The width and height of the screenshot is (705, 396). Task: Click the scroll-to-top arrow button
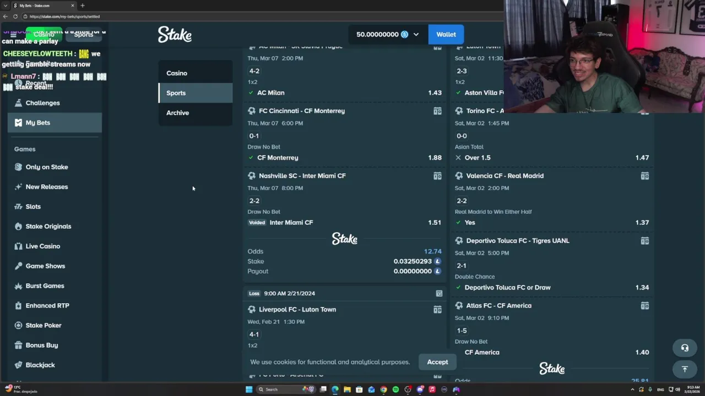(685, 369)
